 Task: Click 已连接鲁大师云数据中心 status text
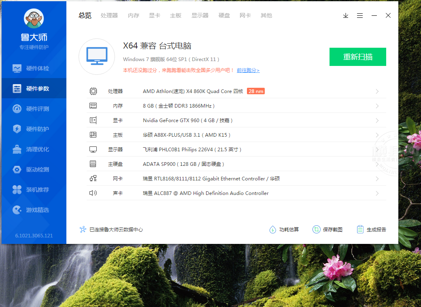tap(116, 229)
